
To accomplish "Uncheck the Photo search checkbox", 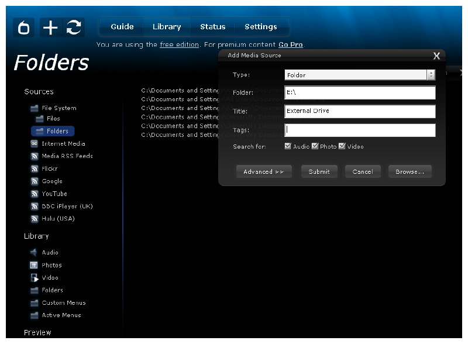I will point(315,146).
